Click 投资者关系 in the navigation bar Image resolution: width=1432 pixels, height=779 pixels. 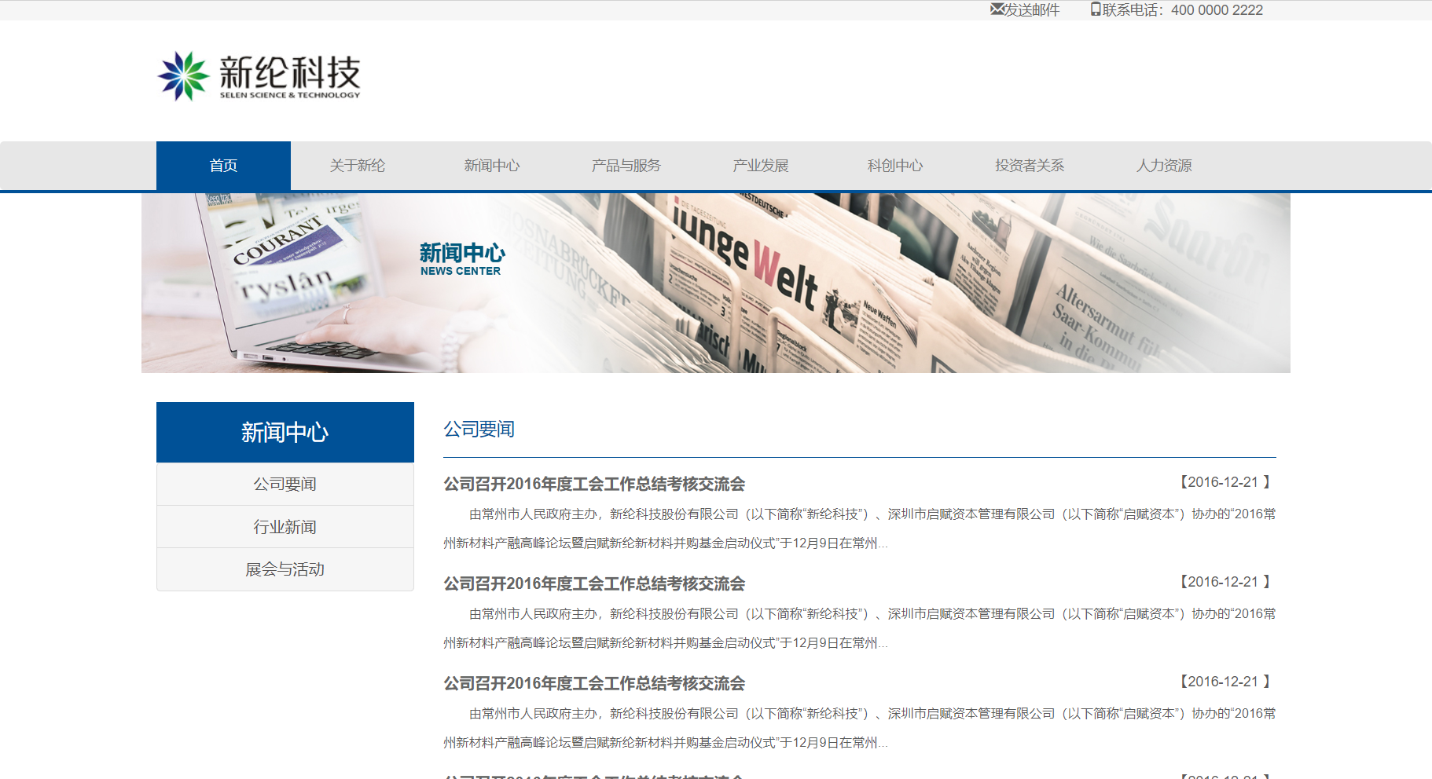tap(1030, 166)
